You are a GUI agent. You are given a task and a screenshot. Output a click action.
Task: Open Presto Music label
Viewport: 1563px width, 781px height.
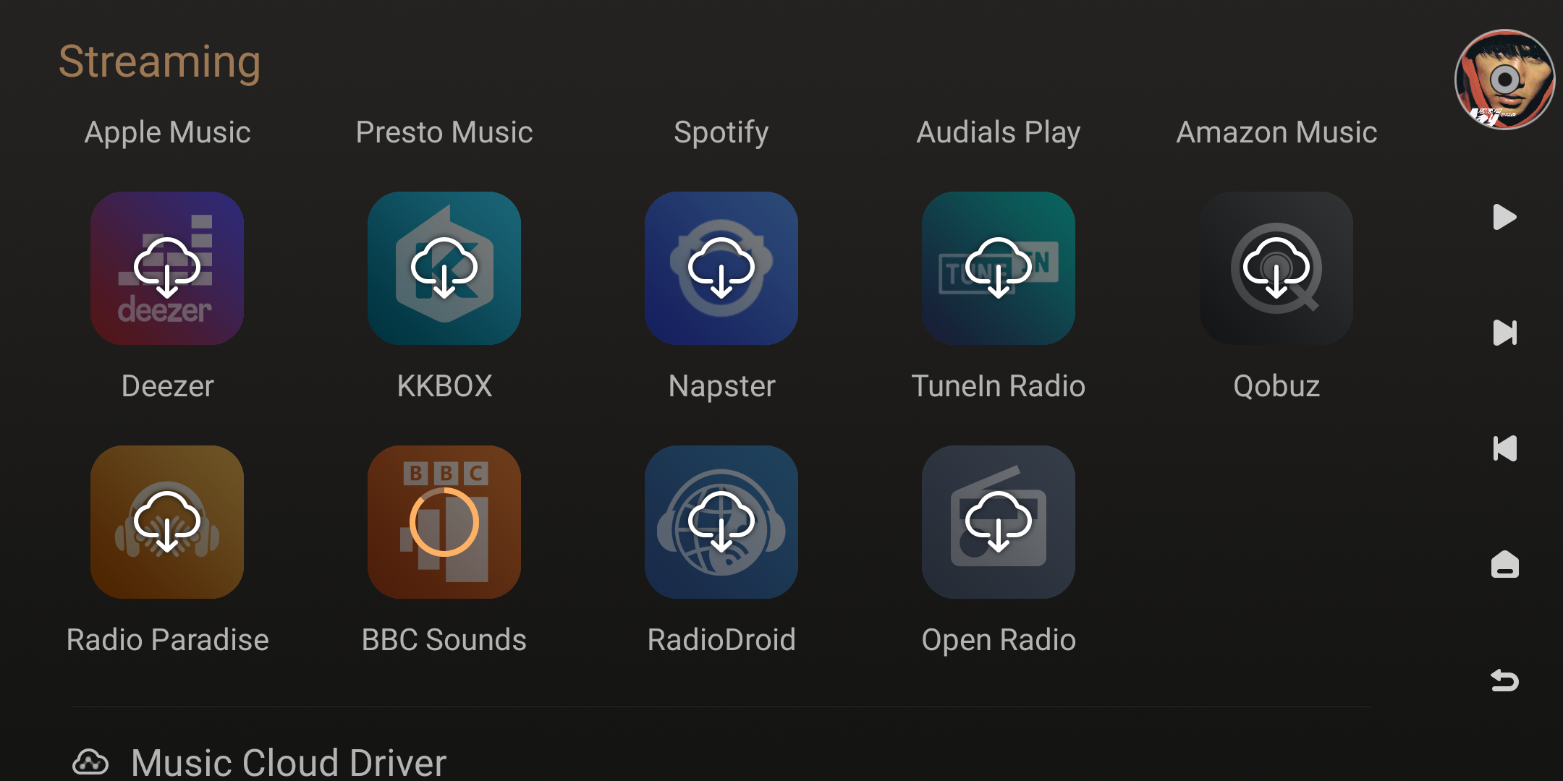pyautogui.click(x=444, y=133)
